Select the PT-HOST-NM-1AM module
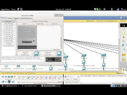127x95 pixels. click(8, 25)
